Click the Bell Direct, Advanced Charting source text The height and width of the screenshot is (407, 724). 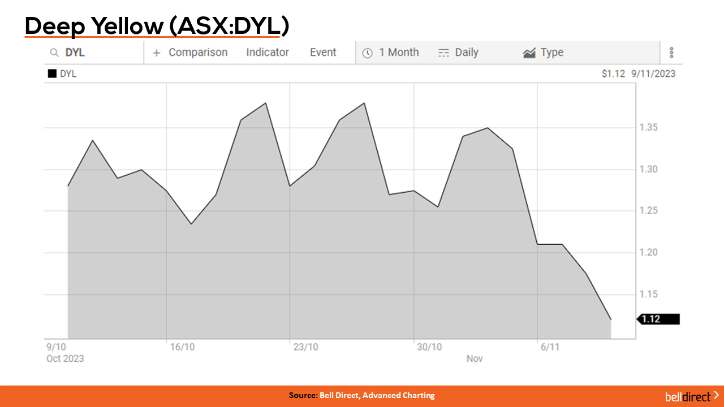click(377, 396)
